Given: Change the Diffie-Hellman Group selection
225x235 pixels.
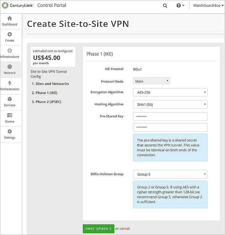Looking at the screenshot, I should [x=170, y=175].
